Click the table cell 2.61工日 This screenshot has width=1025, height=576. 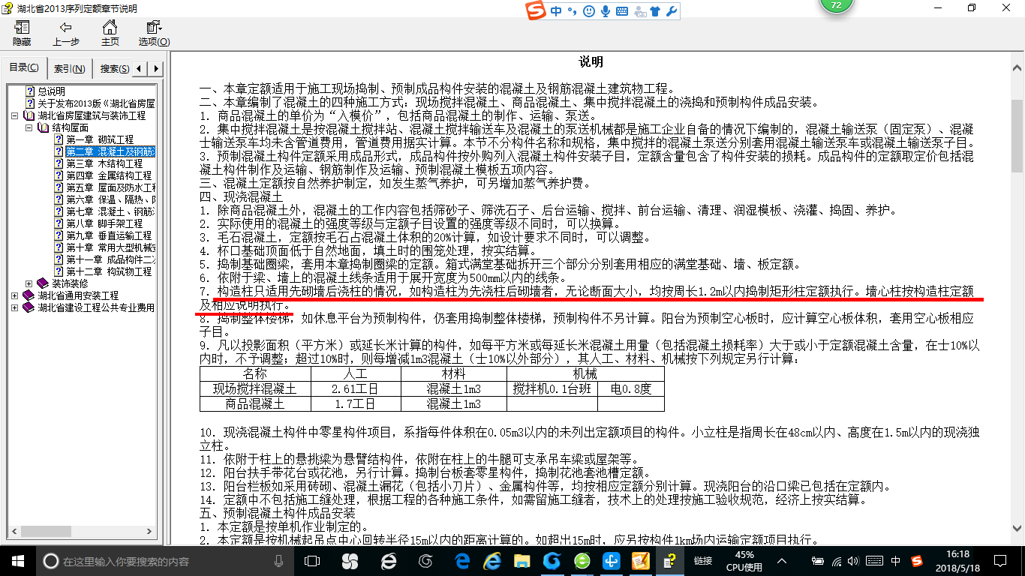click(355, 388)
